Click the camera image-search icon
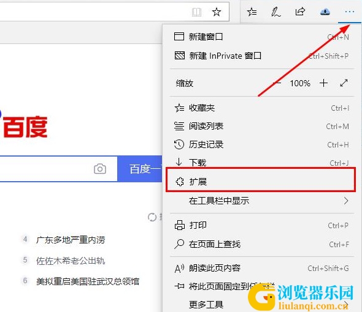This screenshot has width=362, height=312. tap(100, 169)
